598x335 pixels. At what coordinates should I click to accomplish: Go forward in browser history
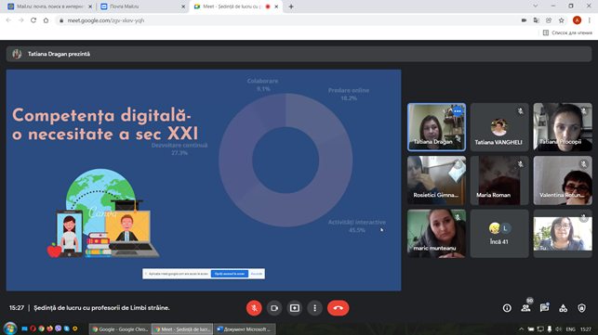click(21, 20)
